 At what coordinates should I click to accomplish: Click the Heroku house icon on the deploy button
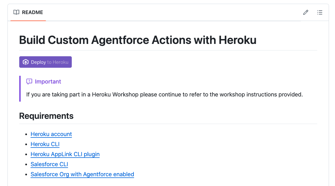pos(26,62)
